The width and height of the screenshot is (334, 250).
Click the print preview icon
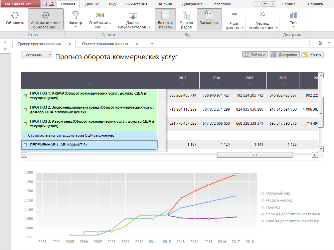tap(51, 4)
